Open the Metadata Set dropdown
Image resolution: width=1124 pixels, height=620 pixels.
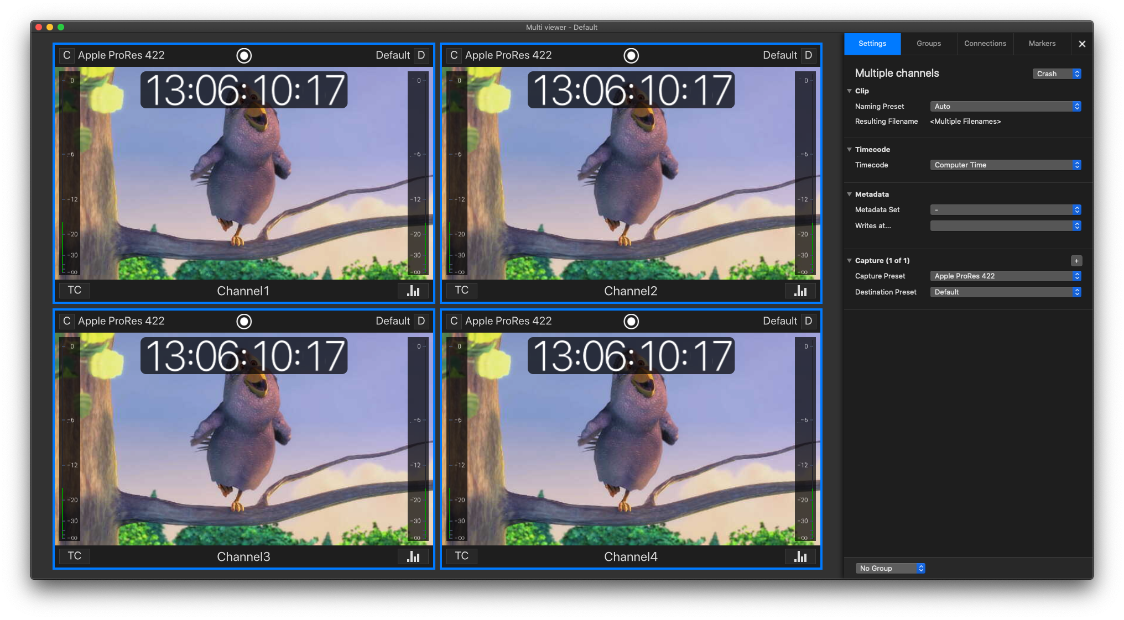pyautogui.click(x=1006, y=210)
